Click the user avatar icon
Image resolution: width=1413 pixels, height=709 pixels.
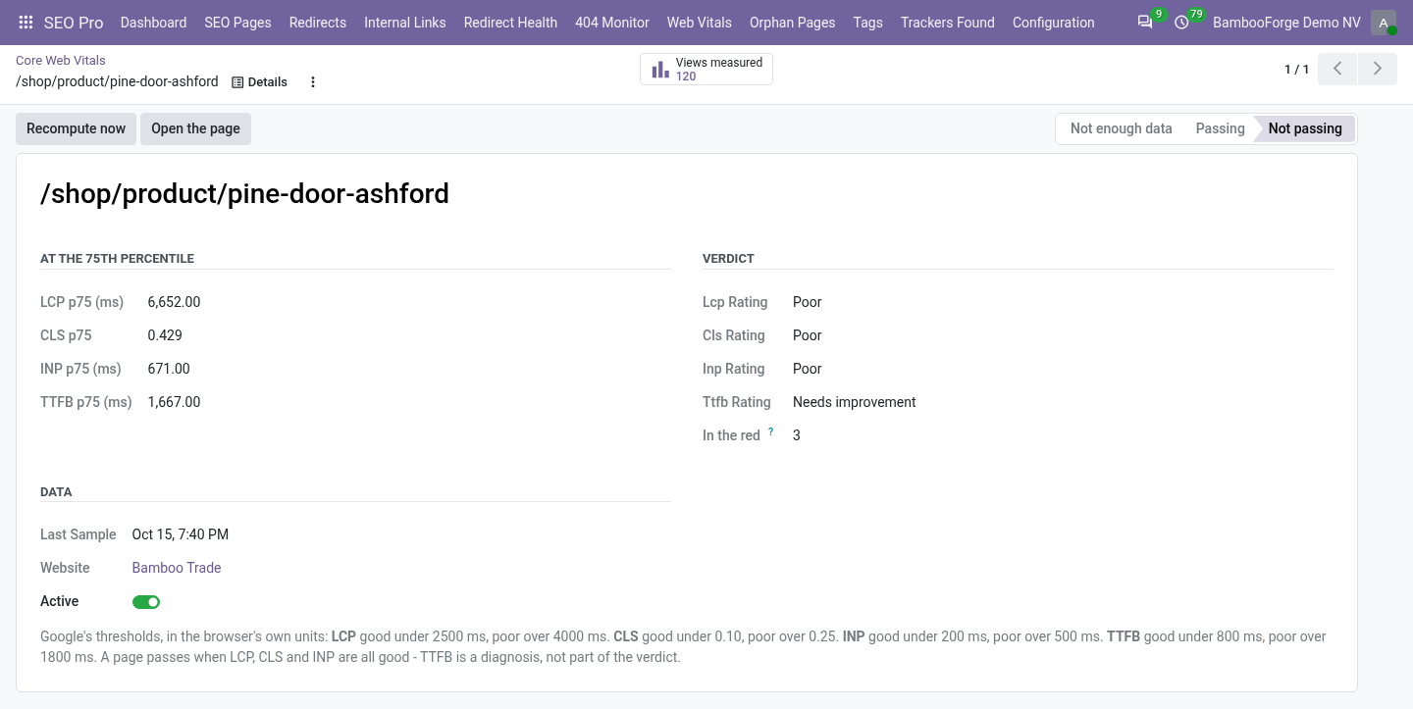[x=1384, y=23]
